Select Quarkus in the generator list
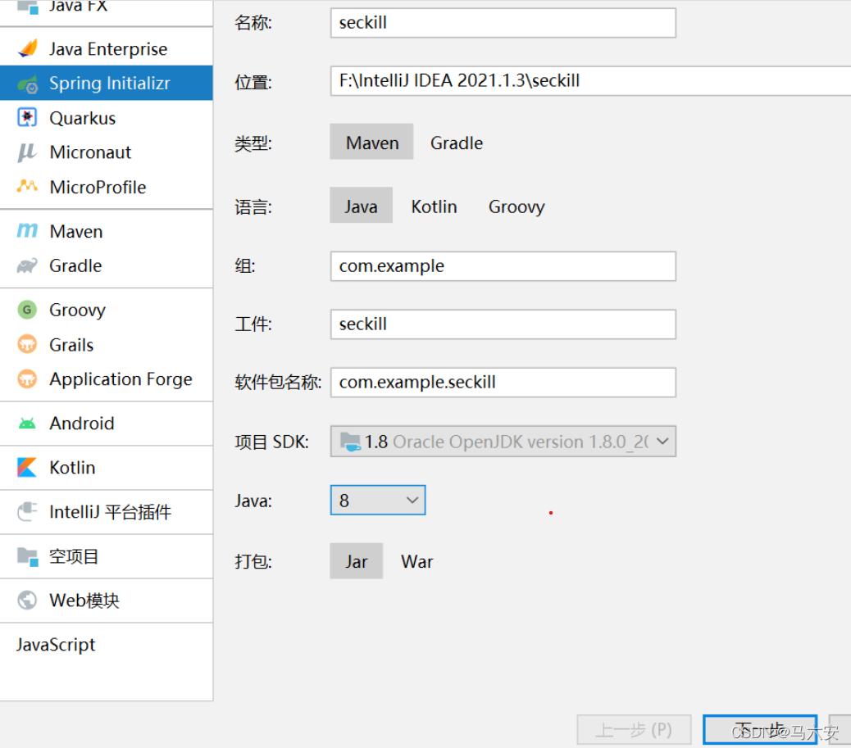The height and width of the screenshot is (748, 851). [107, 118]
